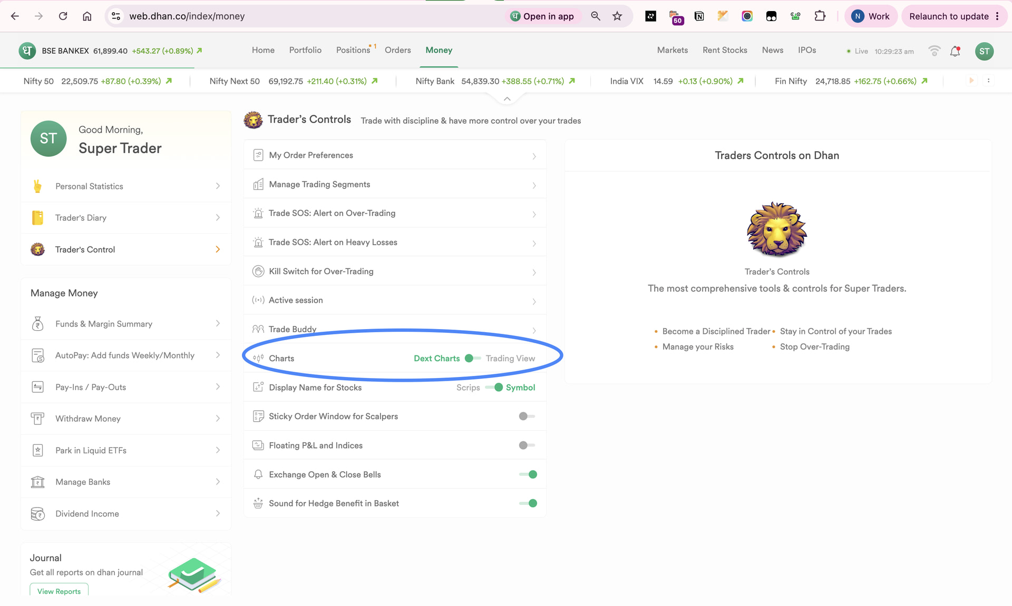Open the Orders tab
Screen dimensions: 1012x606
click(x=397, y=50)
